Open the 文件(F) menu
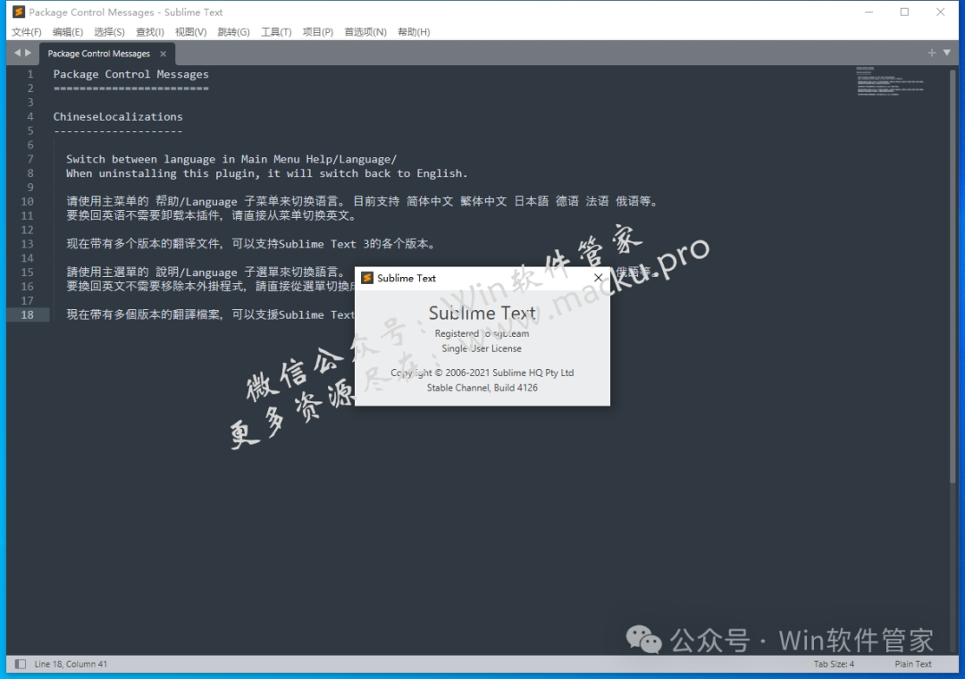The width and height of the screenshot is (965, 679). pos(27,32)
